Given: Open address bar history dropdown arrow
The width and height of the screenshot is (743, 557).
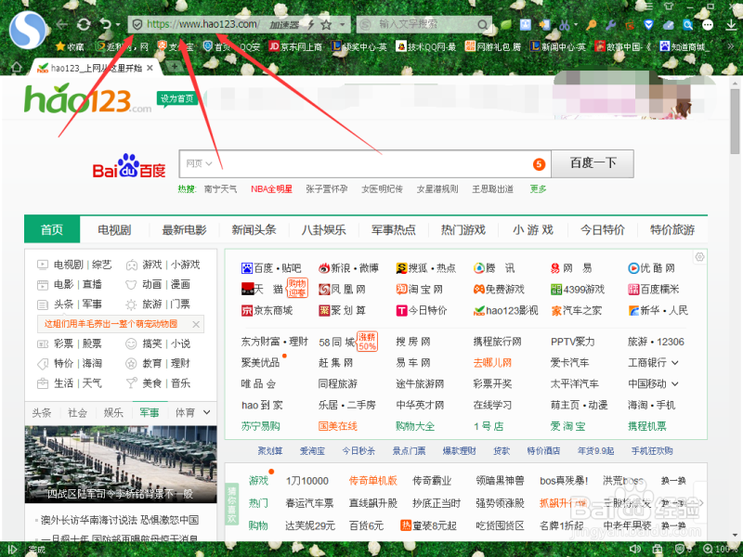Looking at the screenshot, I should tap(343, 25).
